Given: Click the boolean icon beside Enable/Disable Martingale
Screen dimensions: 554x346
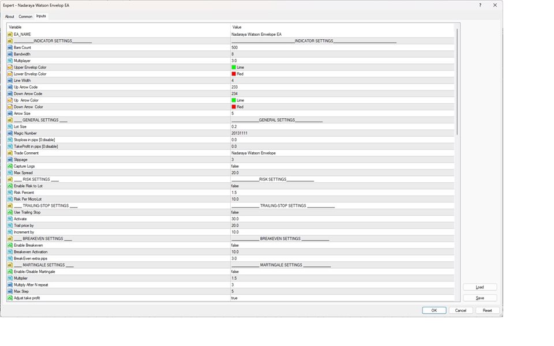Looking at the screenshot, I should pos(10,272).
